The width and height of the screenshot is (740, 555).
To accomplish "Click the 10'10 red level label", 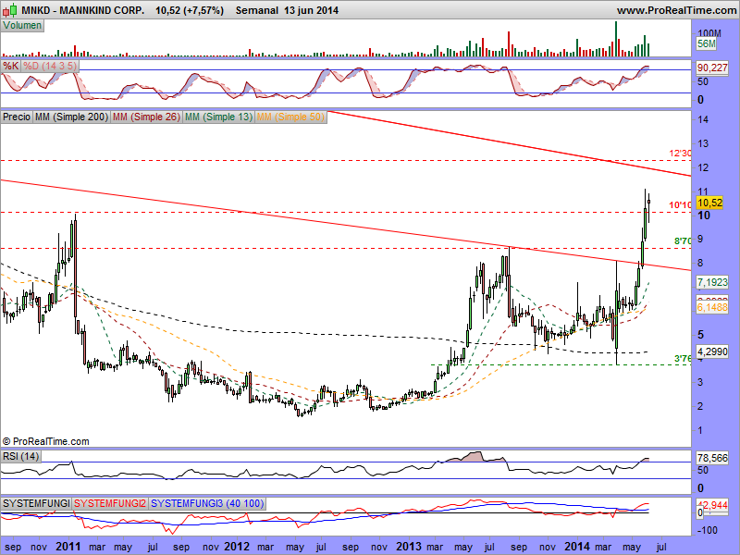I will [x=680, y=204].
